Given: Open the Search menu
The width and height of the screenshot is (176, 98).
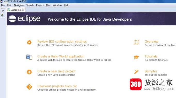Looking at the screenshot, I should (30, 5).
